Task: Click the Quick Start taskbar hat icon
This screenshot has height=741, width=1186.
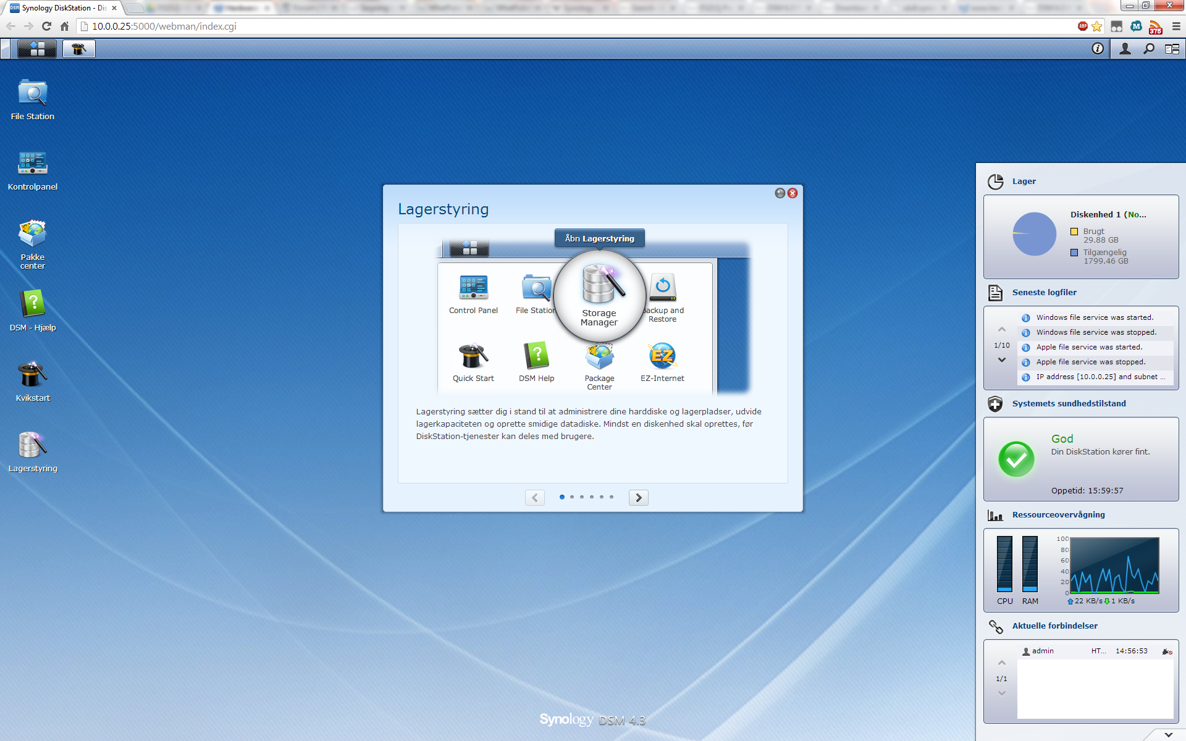Action: point(78,49)
